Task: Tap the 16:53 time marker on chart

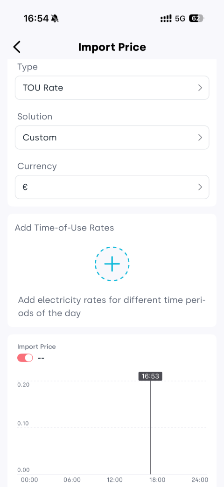Action: [150, 376]
